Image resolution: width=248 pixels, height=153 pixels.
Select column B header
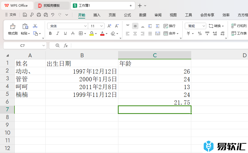click(82, 55)
